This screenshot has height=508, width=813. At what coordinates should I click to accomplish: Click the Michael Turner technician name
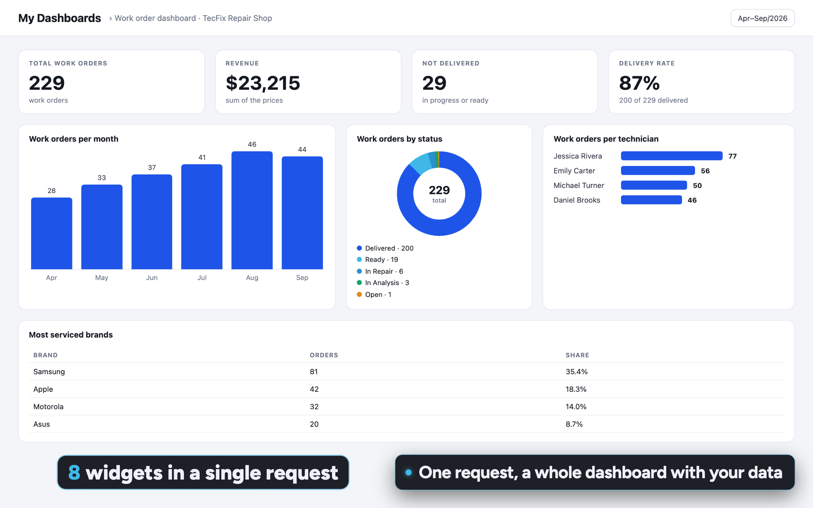pos(579,185)
